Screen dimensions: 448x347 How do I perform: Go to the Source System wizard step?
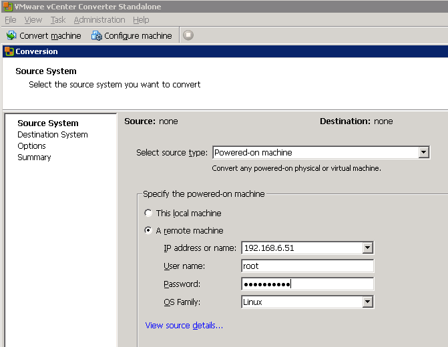[x=48, y=123]
